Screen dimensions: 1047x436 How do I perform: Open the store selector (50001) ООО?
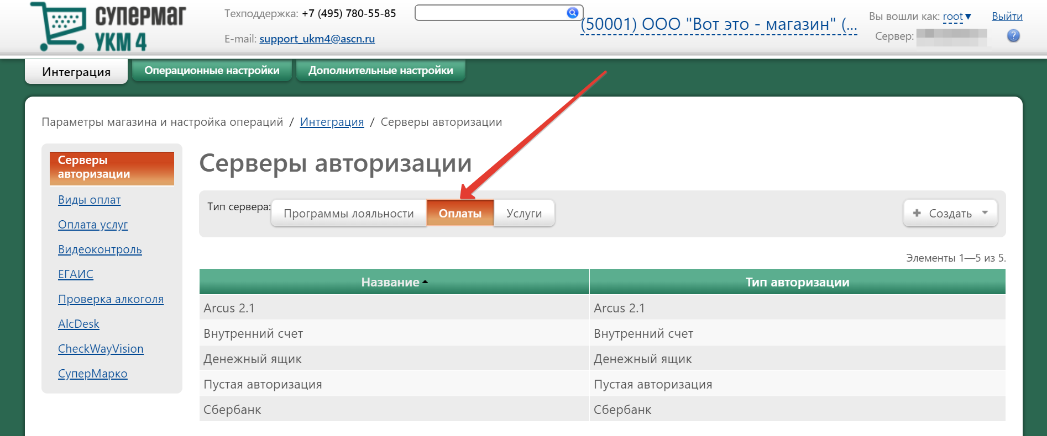point(718,25)
